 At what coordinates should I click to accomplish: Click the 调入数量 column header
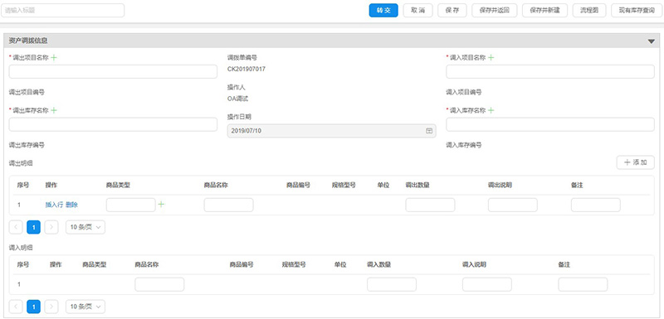coord(379,264)
